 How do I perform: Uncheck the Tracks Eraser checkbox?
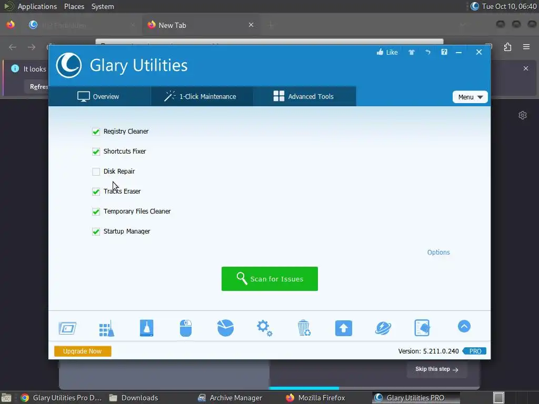point(96,191)
